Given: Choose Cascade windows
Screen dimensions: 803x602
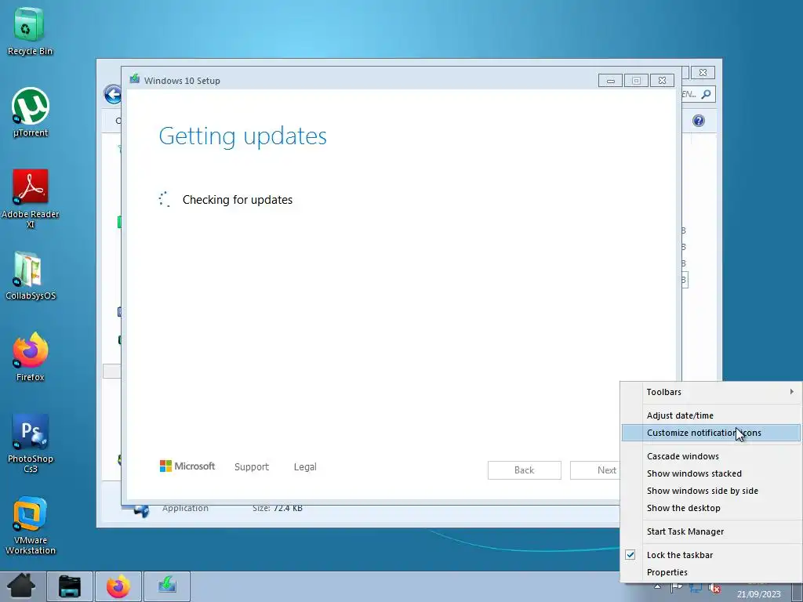Looking at the screenshot, I should coord(711,457).
